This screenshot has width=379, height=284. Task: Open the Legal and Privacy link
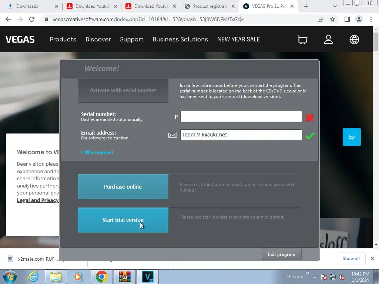click(x=38, y=200)
